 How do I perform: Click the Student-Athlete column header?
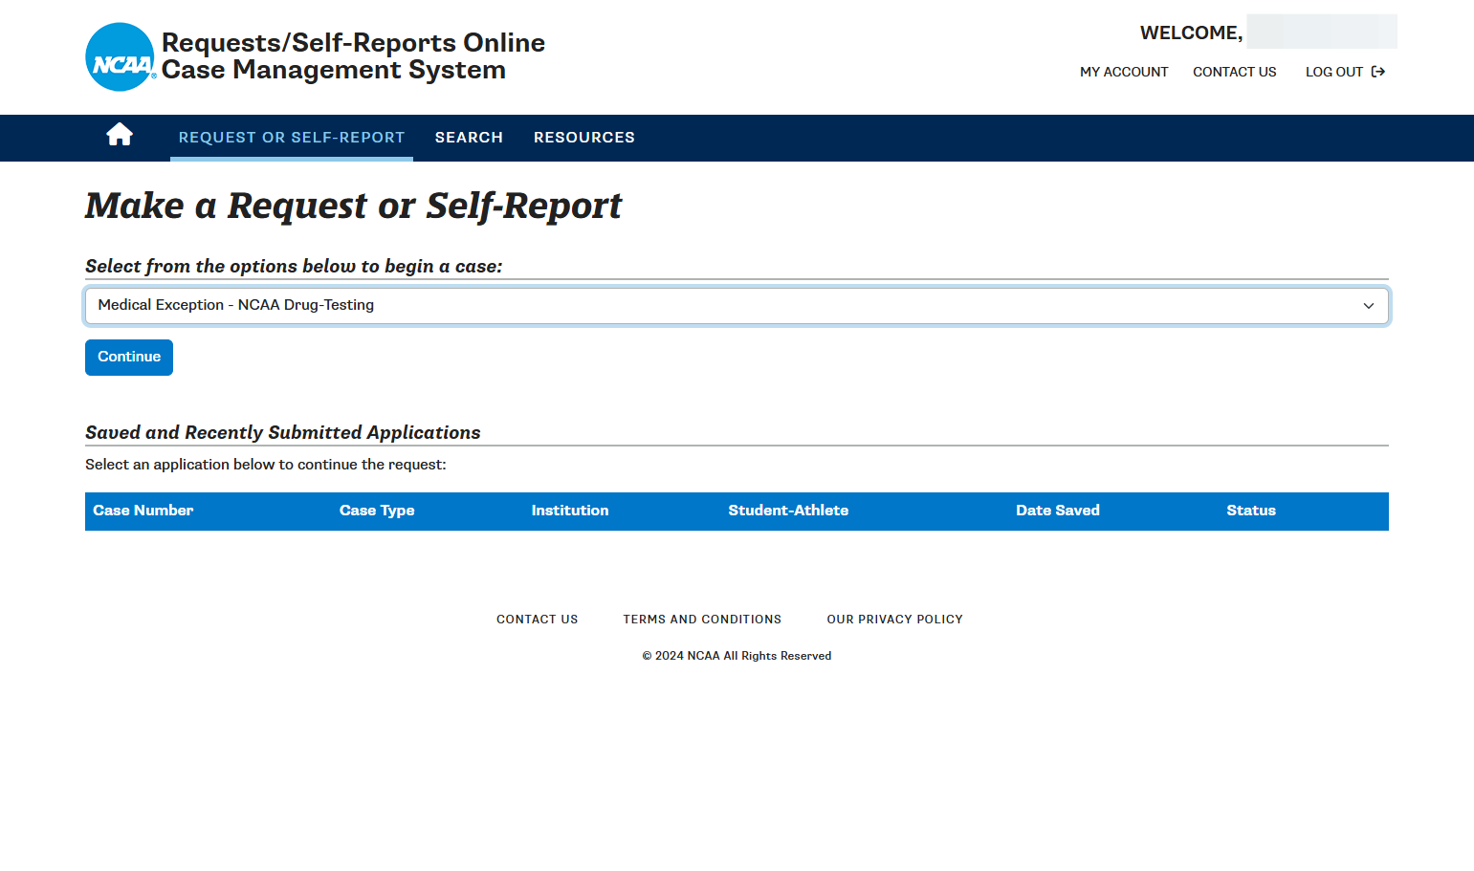(x=788, y=511)
